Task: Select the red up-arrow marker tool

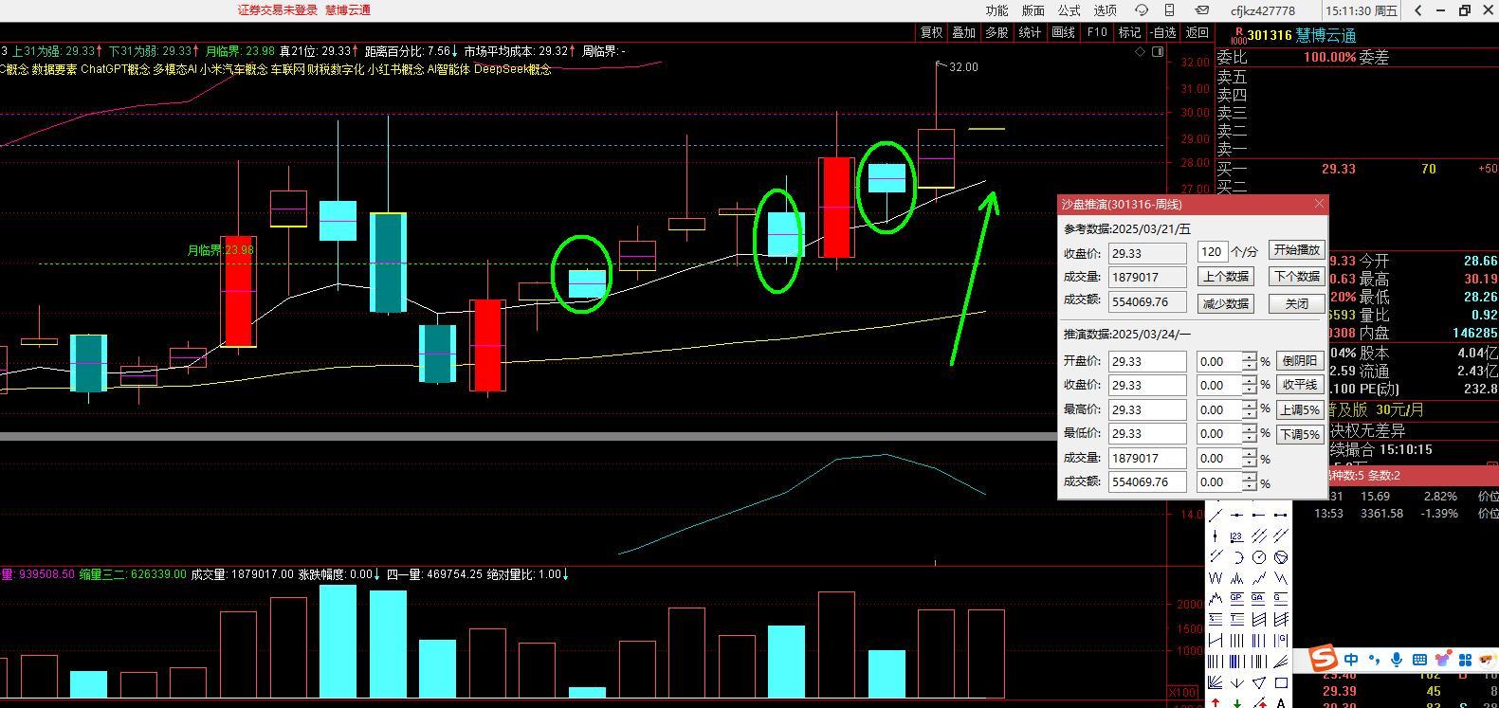Action: point(1216,702)
